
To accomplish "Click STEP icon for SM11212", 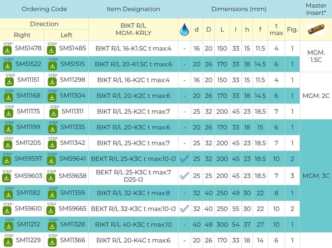I will [9, 226].
